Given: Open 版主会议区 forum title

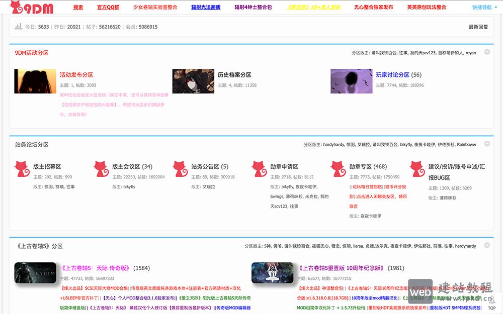Looking at the screenshot, I should [x=126, y=167].
